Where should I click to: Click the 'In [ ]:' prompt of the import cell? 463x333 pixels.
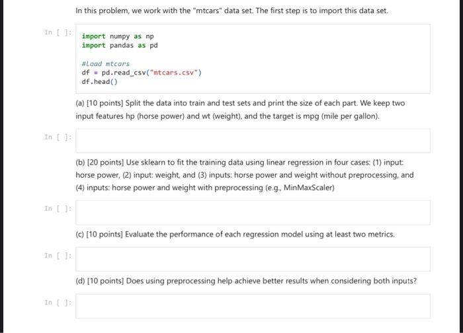[58, 32]
